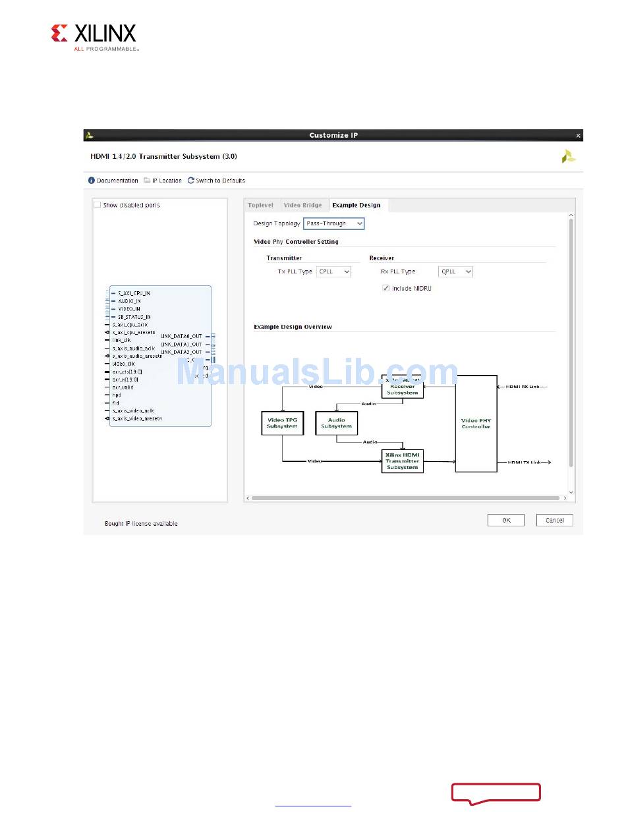Click the OK button
The width and height of the screenshot is (626, 815).
[506, 520]
